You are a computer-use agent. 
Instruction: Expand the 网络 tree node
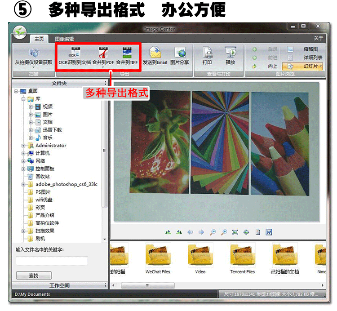coord(23,161)
